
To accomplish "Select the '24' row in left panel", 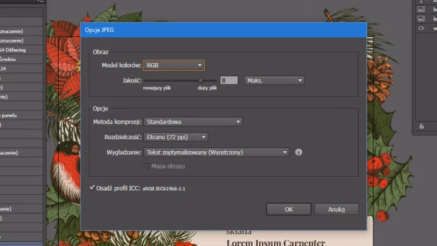I will coord(21,69).
